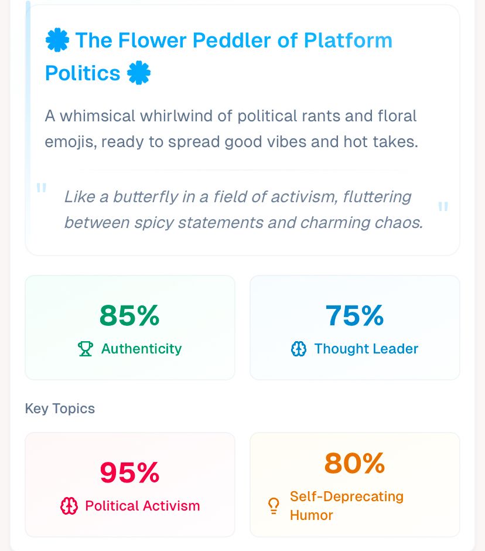Click the brain icon beside Thought Leader

(x=299, y=349)
